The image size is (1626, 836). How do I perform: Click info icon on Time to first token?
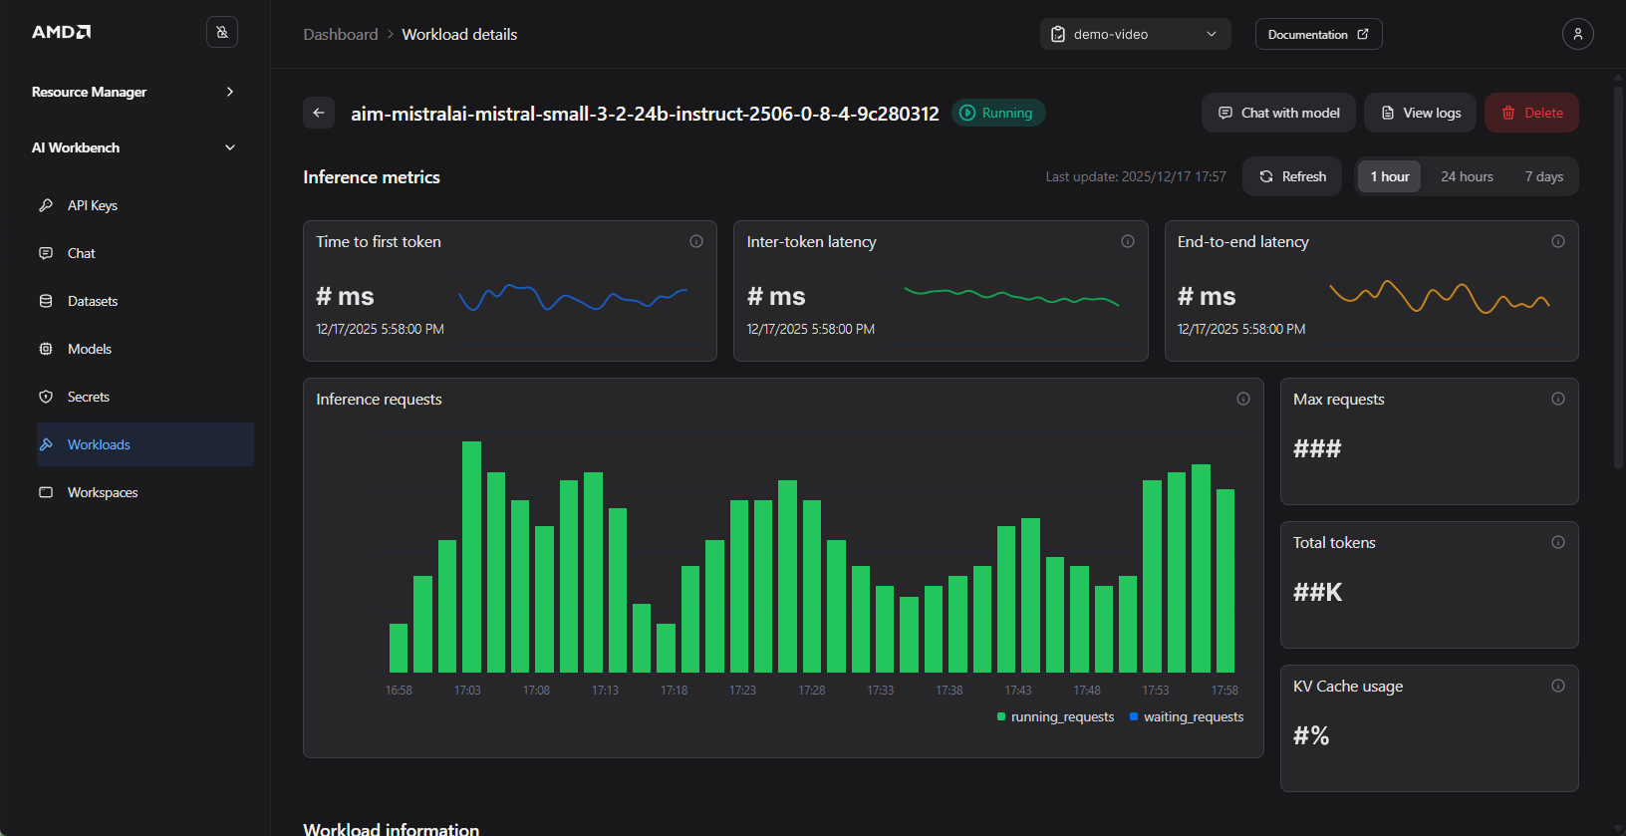pyautogui.click(x=696, y=241)
